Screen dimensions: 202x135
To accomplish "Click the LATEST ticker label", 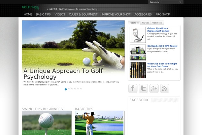I will pos(52,9).
